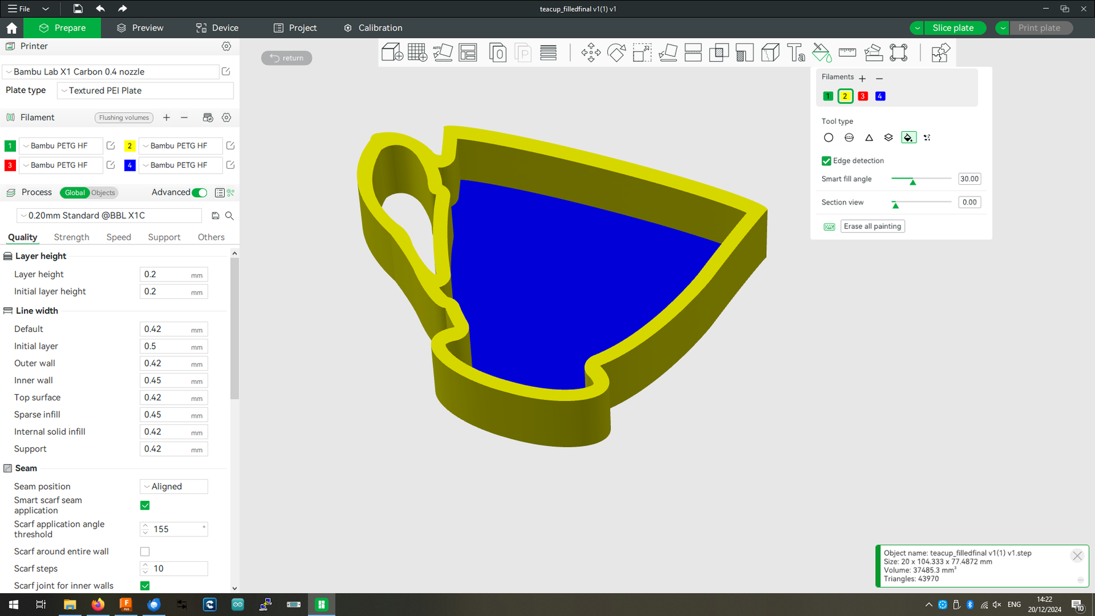1095x616 pixels.
Task: Select the Measure ruler tool
Action: pos(847,53)
